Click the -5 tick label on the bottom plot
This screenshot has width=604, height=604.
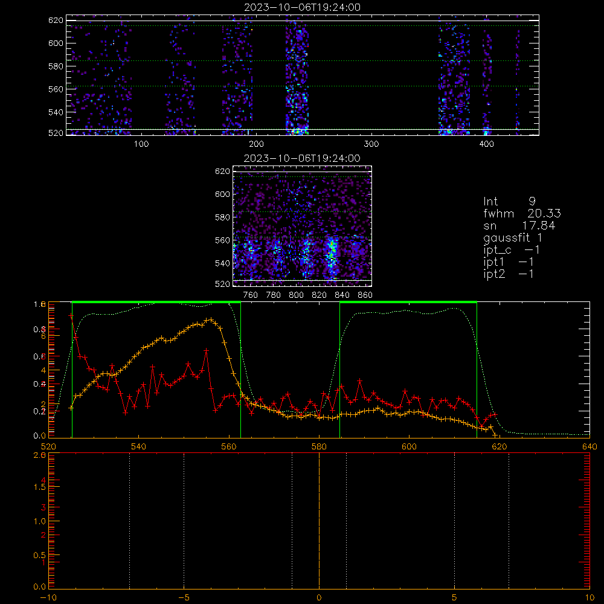click(184, 598)
